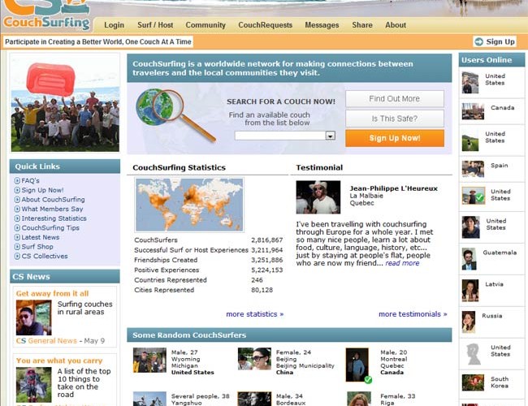Open the Russia user's avatar
The image size is (528, 406).
tap(469, 322)
